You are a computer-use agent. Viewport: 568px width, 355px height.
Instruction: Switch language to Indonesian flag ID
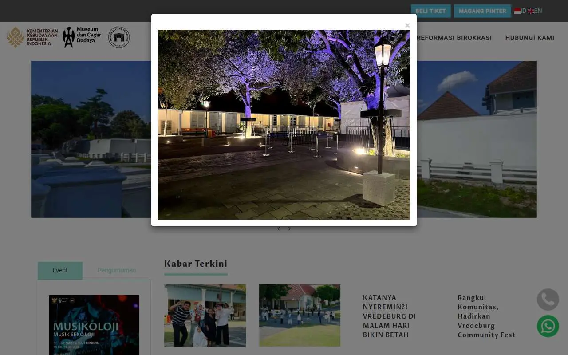pos(520,11)
